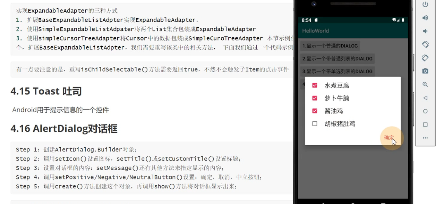Image resolution: width=444 pixels, height=204 pixels.
Task: Tap the Back navigation triangle icon
Action: tap(425, 98)
